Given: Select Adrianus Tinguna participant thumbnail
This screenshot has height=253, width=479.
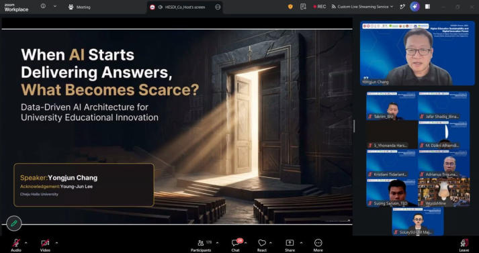Looking at the screenshot, I should click(x=444, y=164).
